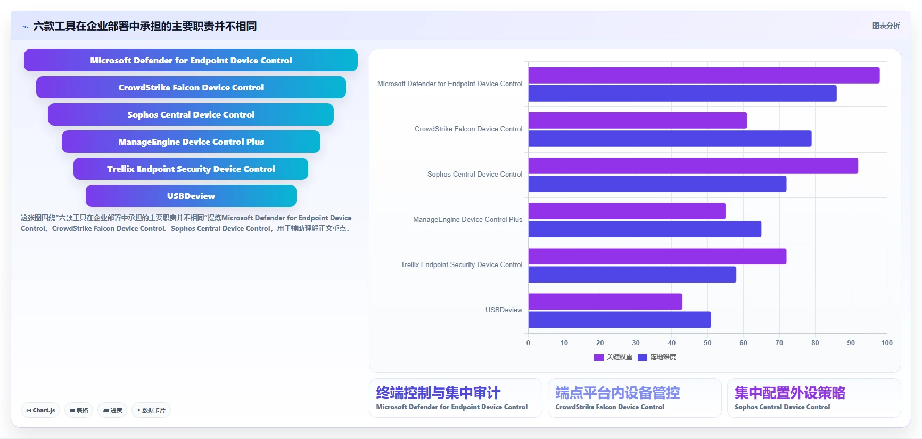This screenshot has height=439, width=922.
Task: Click the chart axis label CrowdStrike Falcon Device Control
Action: (468, 129)
